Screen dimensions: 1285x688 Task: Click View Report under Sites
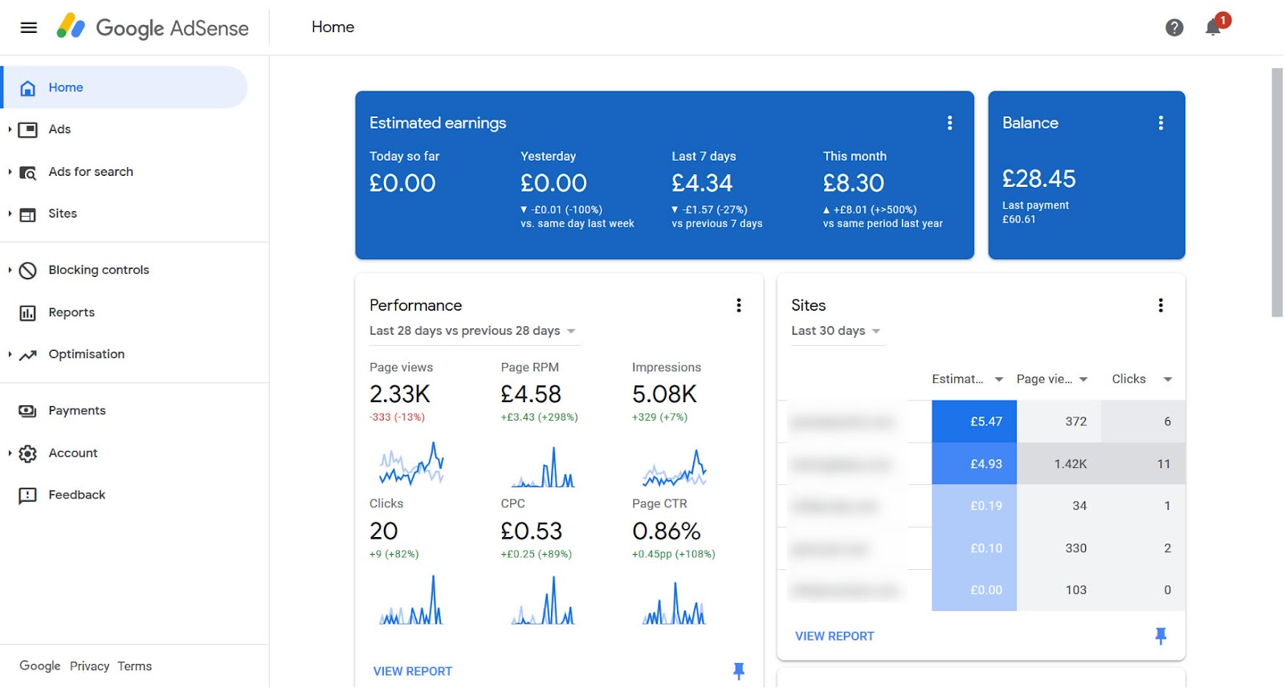(834, 636)
